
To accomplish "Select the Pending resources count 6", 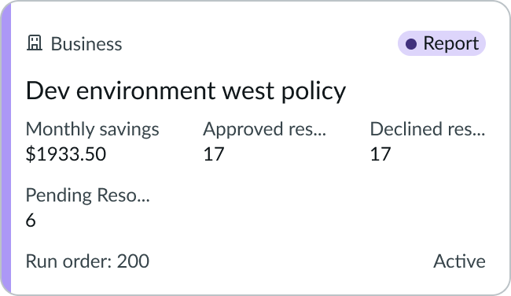I will point(31,220).
